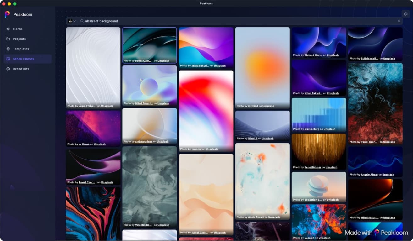This screenshot has width=413, height=241.
Task: Click the Templates layers icon
Action: pos(8,49)
